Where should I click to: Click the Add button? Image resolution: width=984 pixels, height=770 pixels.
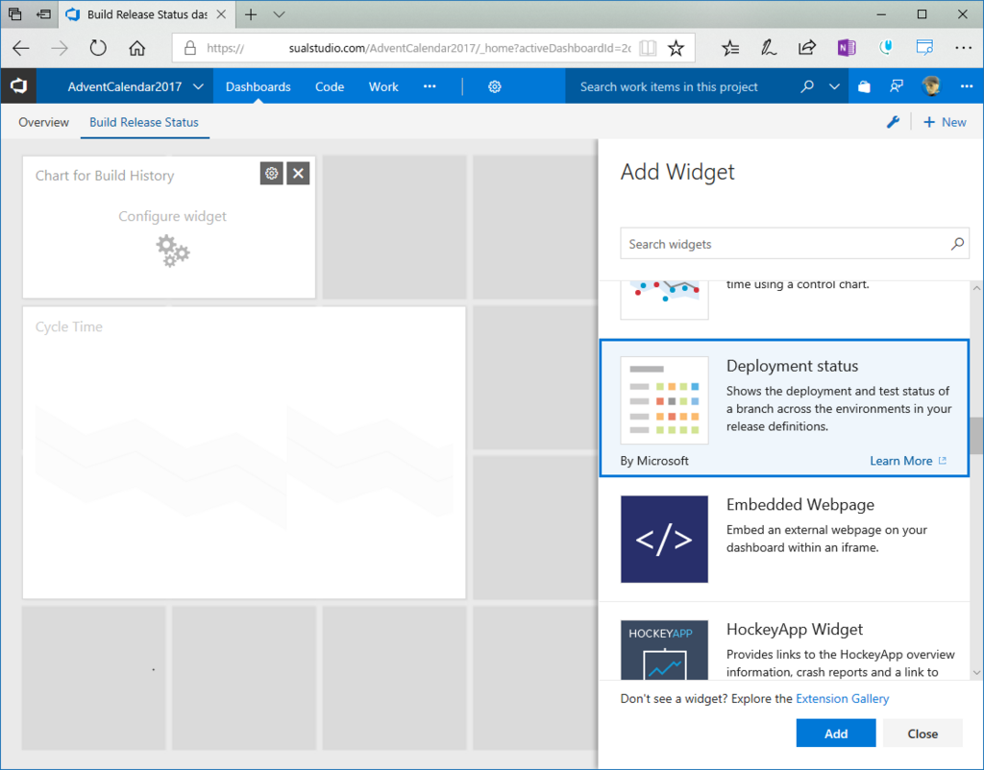pos(836,733)
